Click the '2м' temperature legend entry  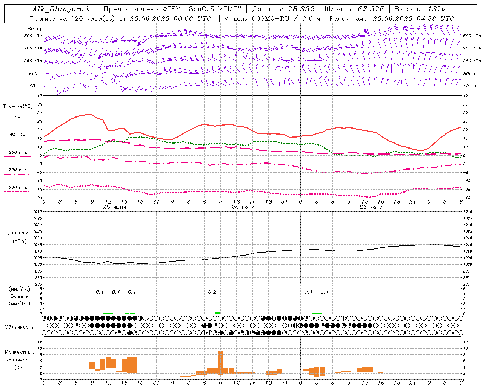click(x=18, y=118)
